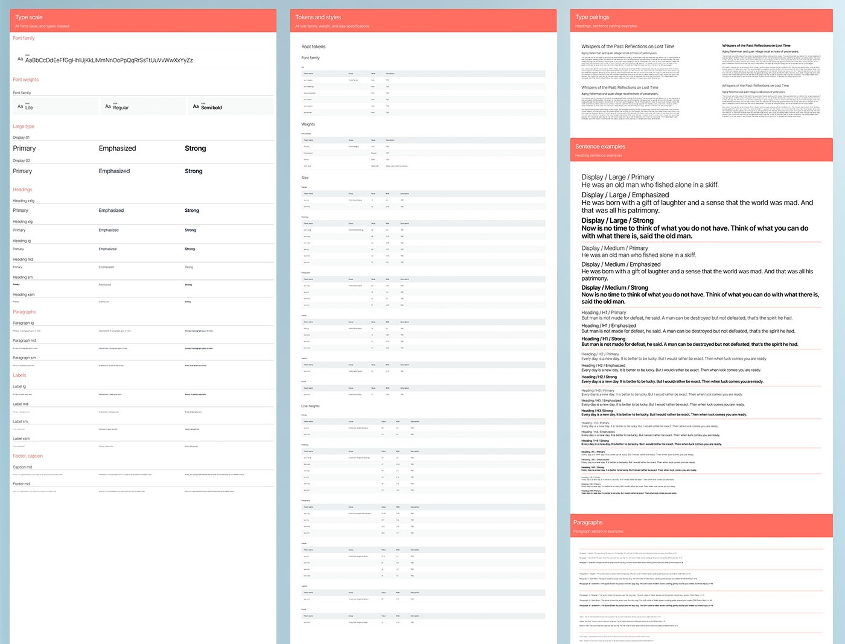Click the red Large type section label
845x644 pixels.
tap(24, 126)
